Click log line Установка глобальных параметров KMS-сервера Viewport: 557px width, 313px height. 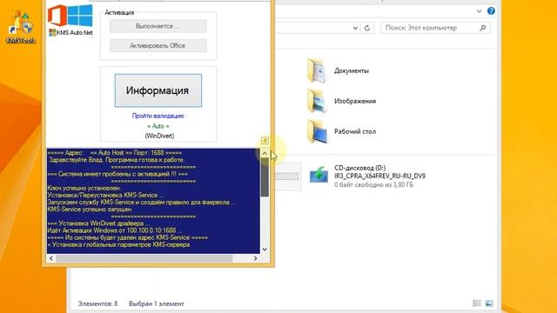[x=118, y=244]
